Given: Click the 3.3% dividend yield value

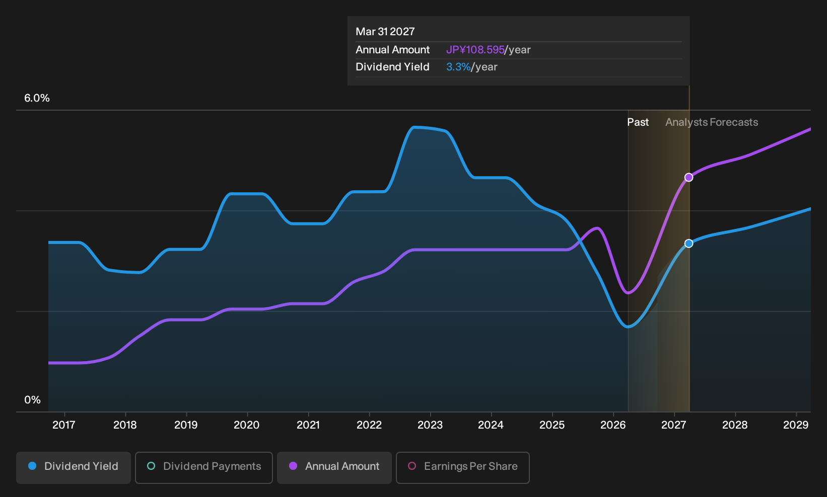Looking at the screenshot, I should pos(458,67).
